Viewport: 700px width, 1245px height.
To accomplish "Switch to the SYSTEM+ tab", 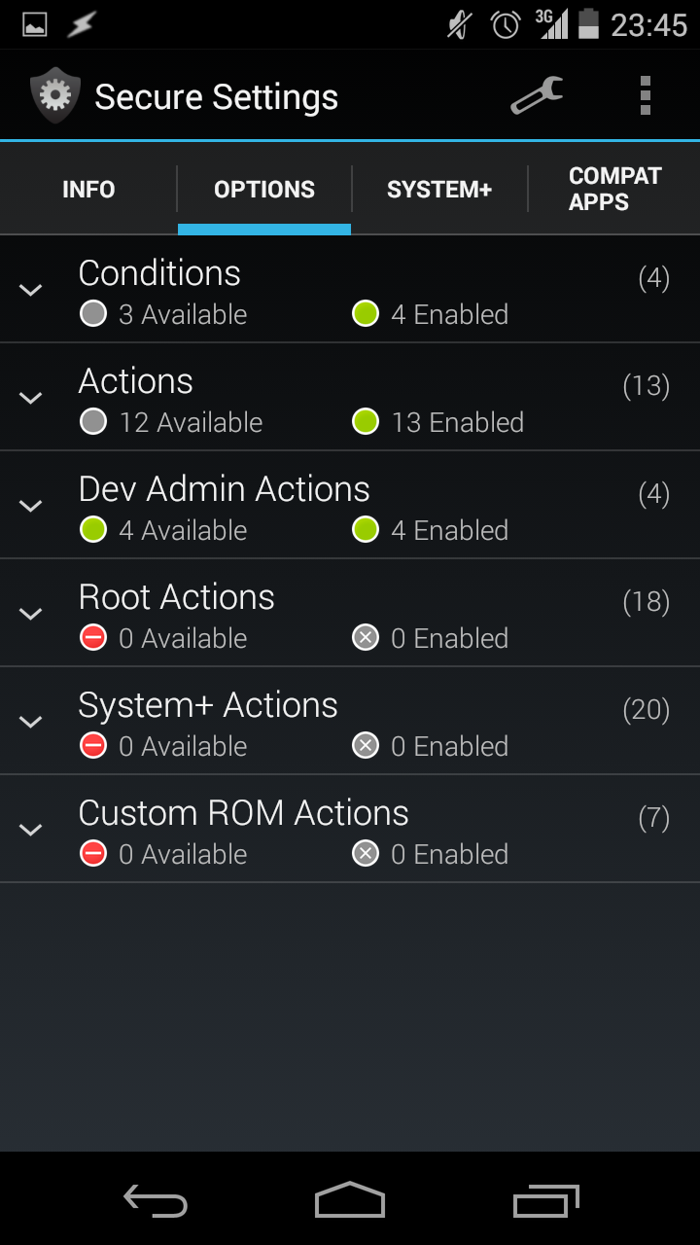I will (x=439, y=189).
